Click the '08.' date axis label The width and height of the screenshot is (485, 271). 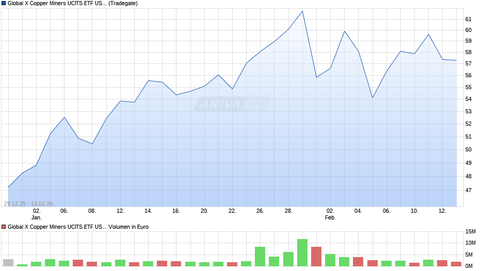92,211
